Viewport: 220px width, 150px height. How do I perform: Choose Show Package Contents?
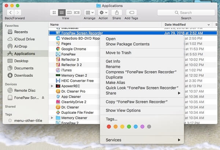point(142,44)
